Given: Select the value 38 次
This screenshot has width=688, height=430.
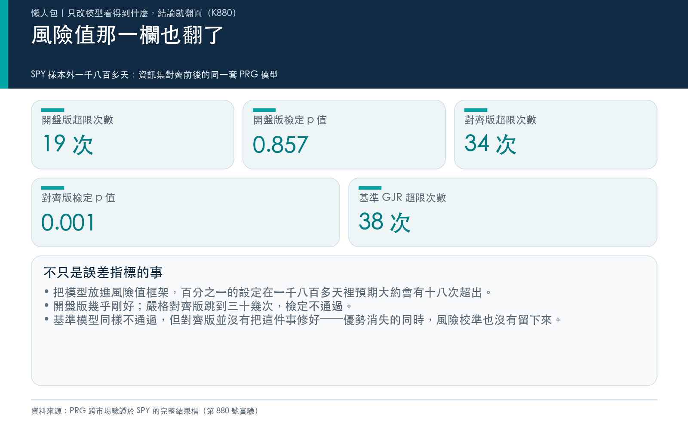Looking at the screenshot, I should (x=385, y=222).
